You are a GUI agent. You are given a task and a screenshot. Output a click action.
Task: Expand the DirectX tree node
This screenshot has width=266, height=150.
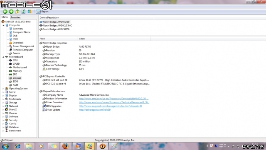tap(3, 110)
